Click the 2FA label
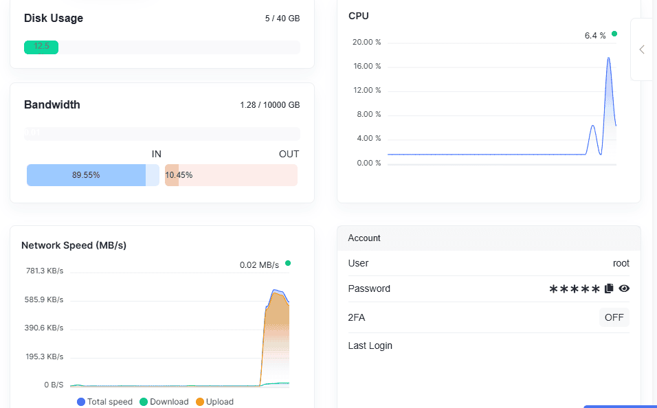This screenshot has height=408, width=657. (357, 317)
